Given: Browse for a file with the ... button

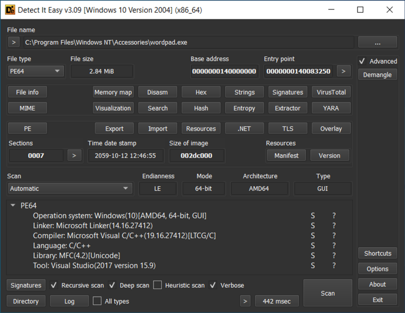Looking at the screenshot, I should [377, 42].
